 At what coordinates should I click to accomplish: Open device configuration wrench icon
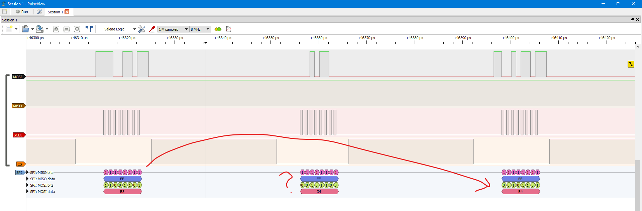pyautogui.click(x=142, y=29)
